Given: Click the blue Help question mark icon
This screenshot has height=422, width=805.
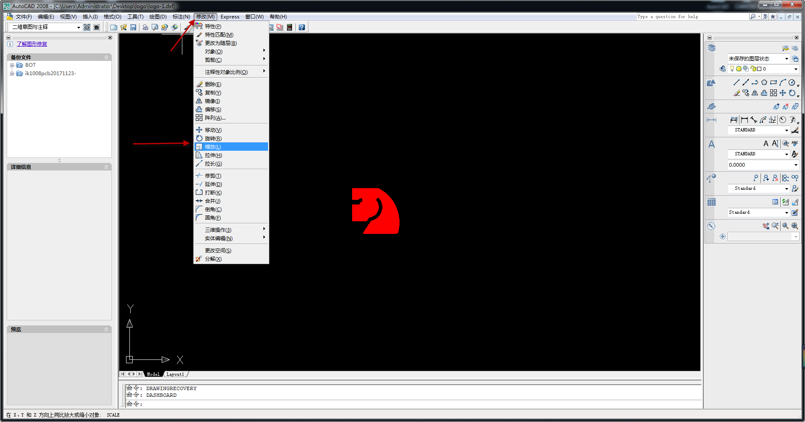Looking at the screenshot, I should 302,27.
